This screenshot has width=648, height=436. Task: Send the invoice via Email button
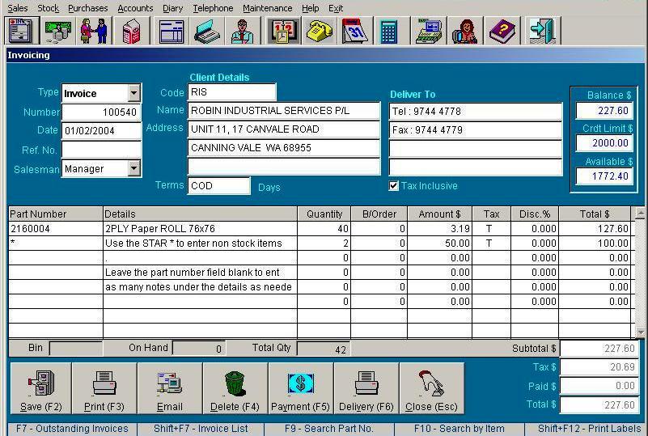click(169, 388)
